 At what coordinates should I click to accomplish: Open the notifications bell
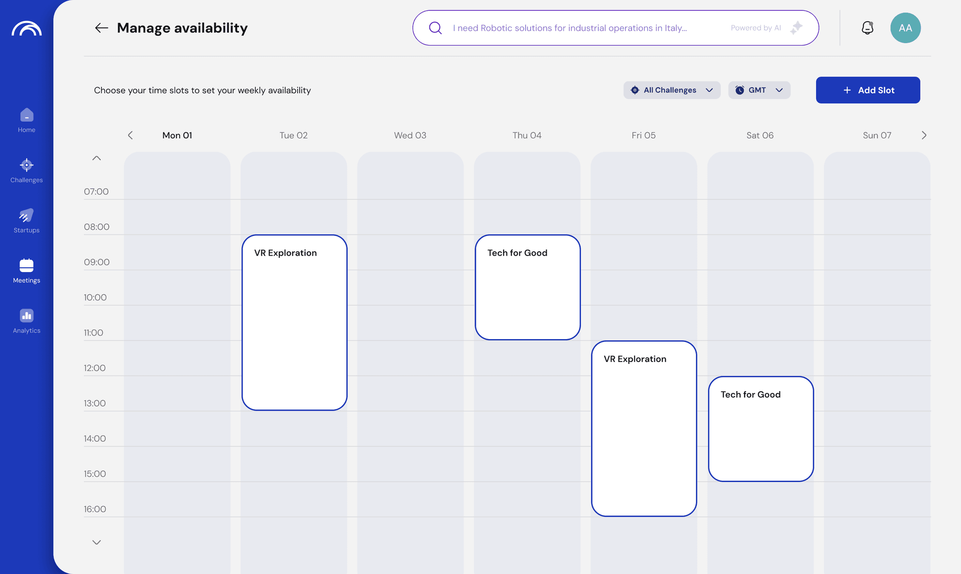tap(867, 28)
